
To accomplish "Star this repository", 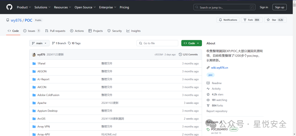I will coord(275,20).
